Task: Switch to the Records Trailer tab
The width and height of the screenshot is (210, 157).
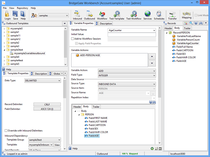Action: point(187,28)
